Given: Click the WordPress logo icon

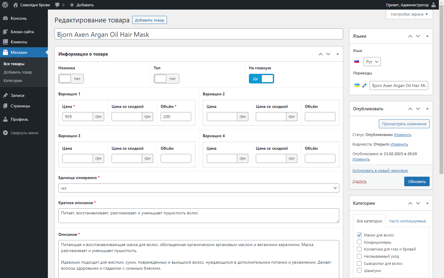Looking at the screenshot, I should click(5, 5).
